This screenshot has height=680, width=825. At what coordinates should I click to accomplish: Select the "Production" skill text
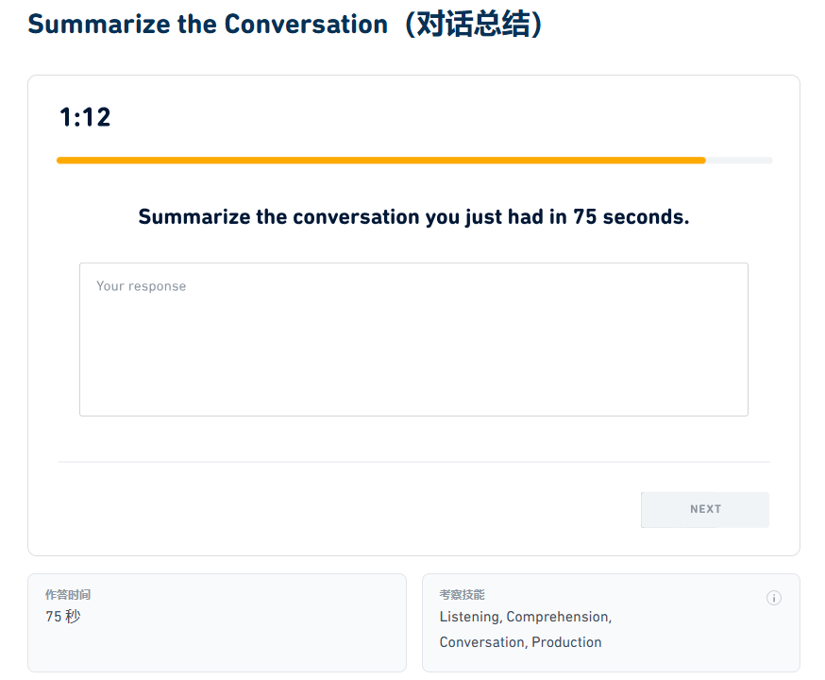(x=566, y=642)
